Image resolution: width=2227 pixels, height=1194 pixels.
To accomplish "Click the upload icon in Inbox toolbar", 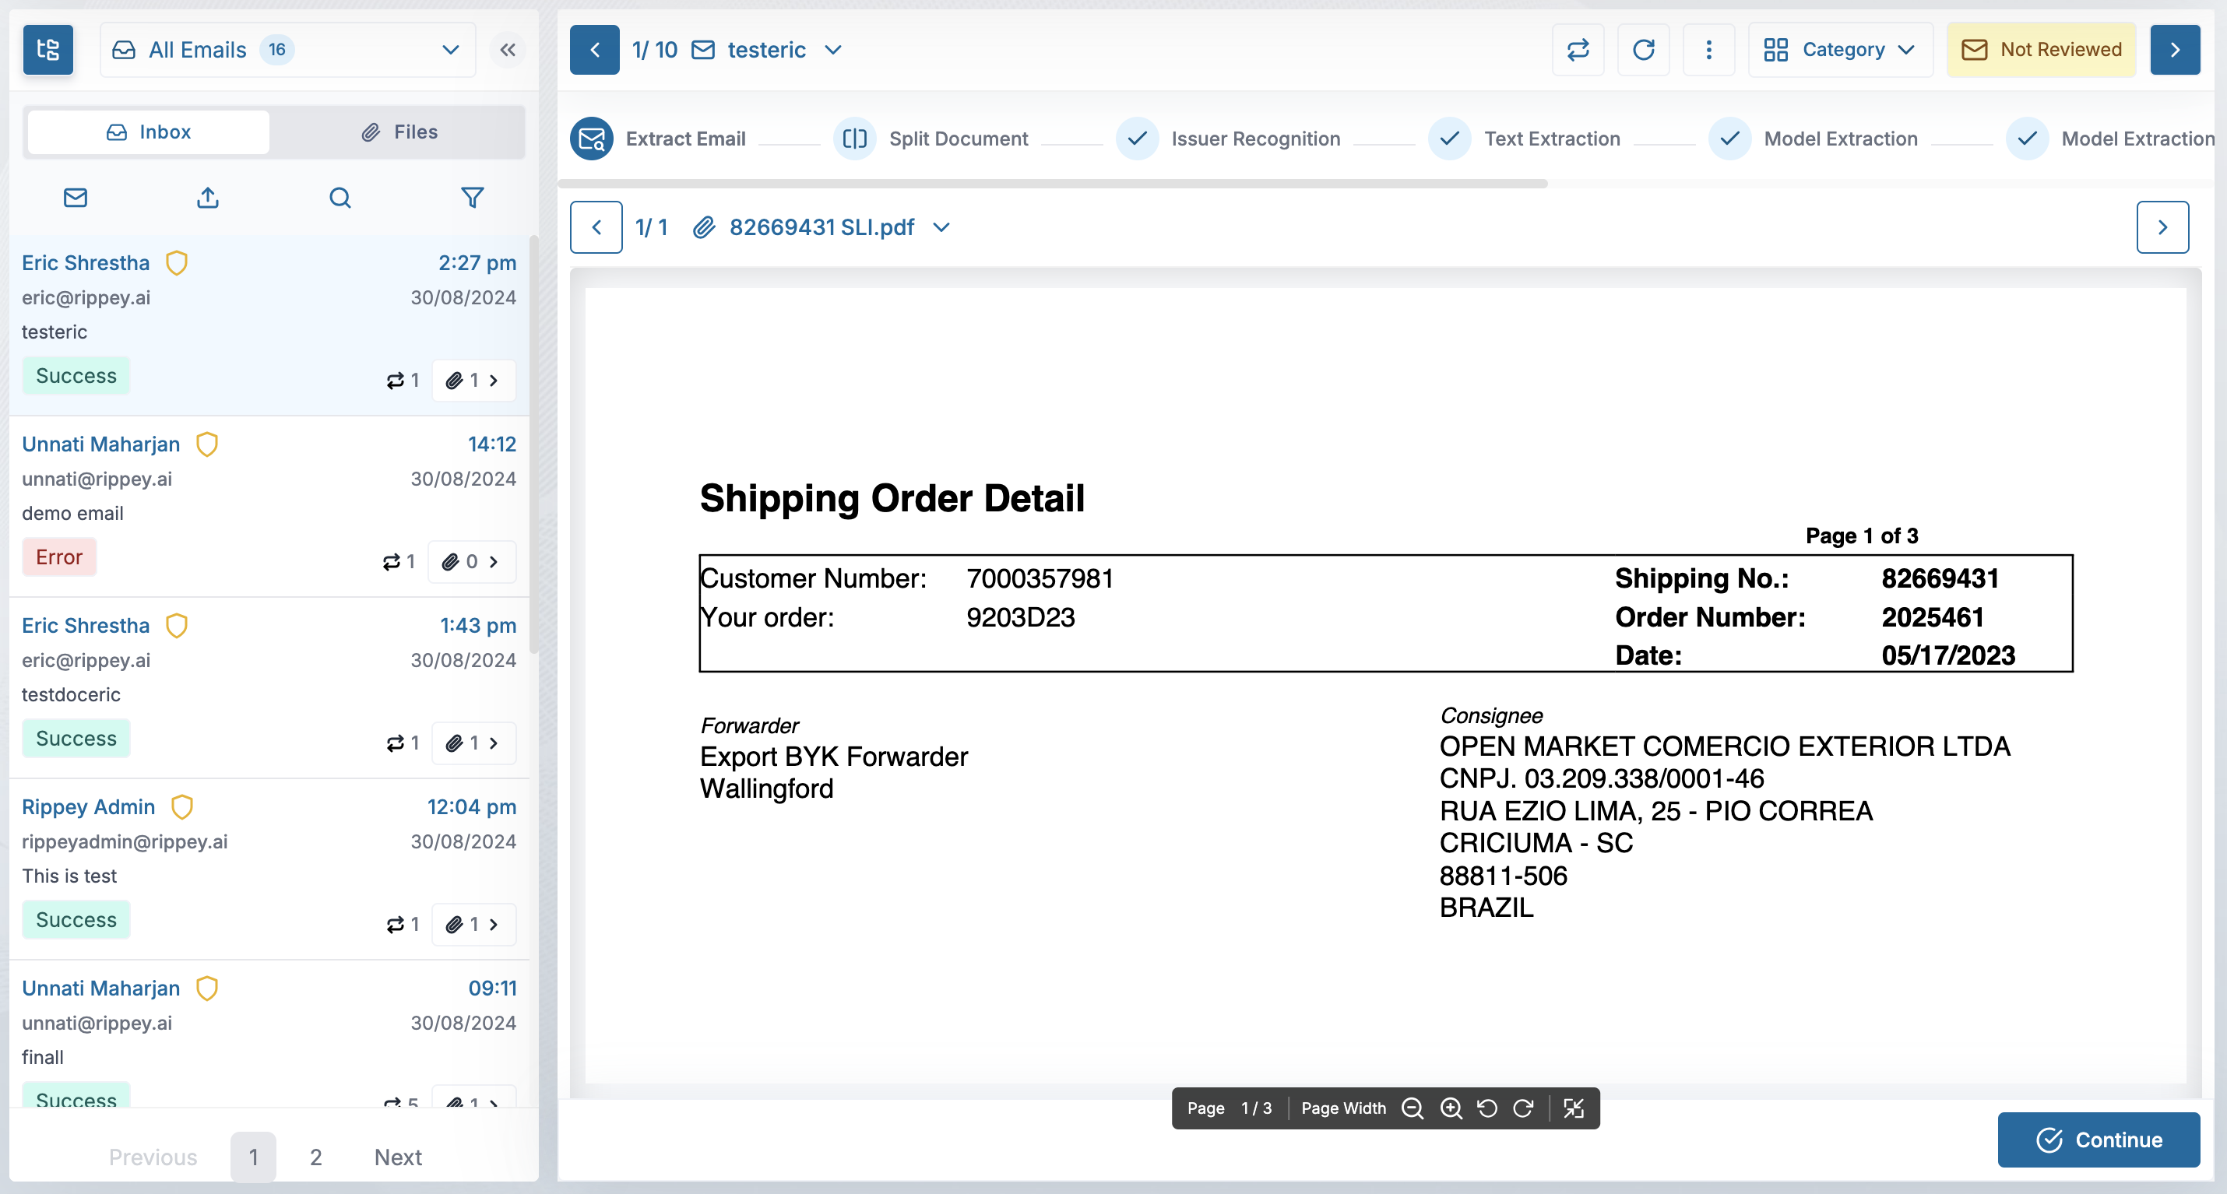I will tap(207, 198).
